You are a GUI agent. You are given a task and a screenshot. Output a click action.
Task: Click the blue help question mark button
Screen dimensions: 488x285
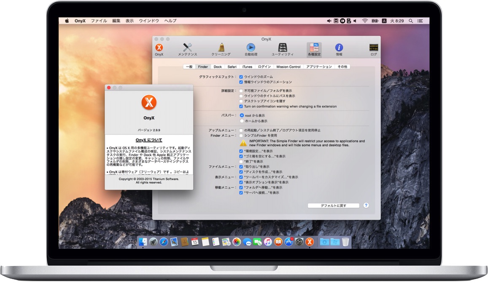click(366, 205)
